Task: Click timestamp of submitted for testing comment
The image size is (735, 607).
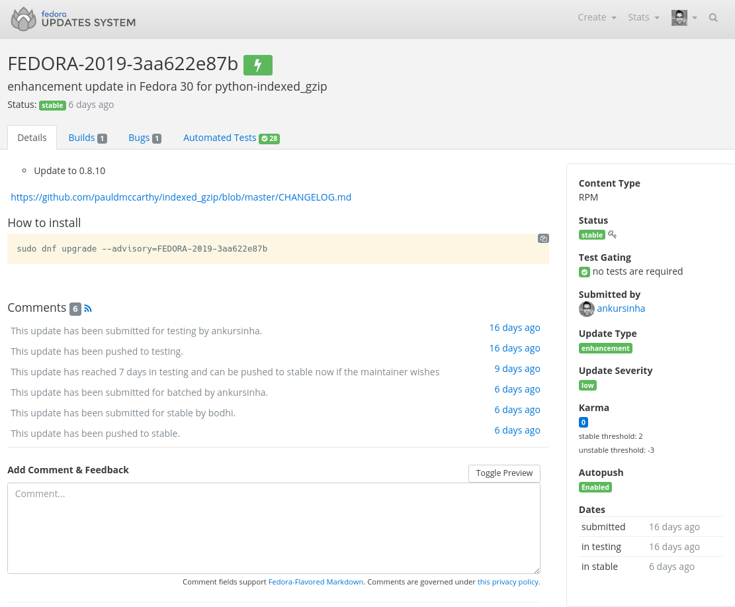Action: [x=515, y=328]
